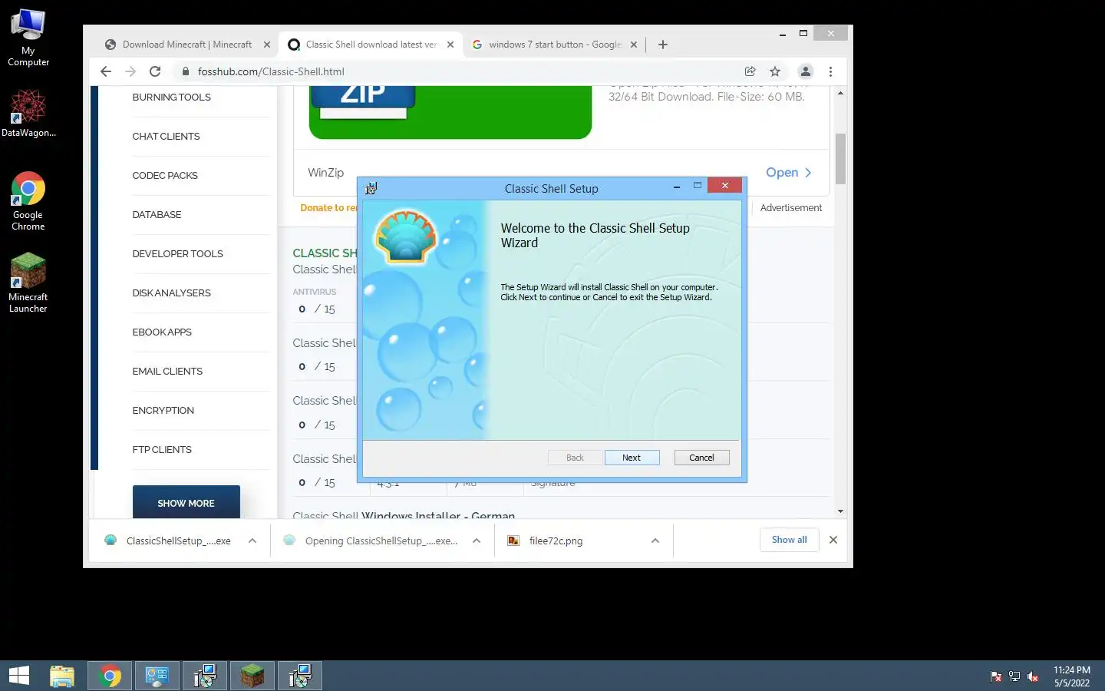Screen dimensions: 1105x691
Task: Switch to windows 7 start button Google tab
Action: click(x=554, y=45)
